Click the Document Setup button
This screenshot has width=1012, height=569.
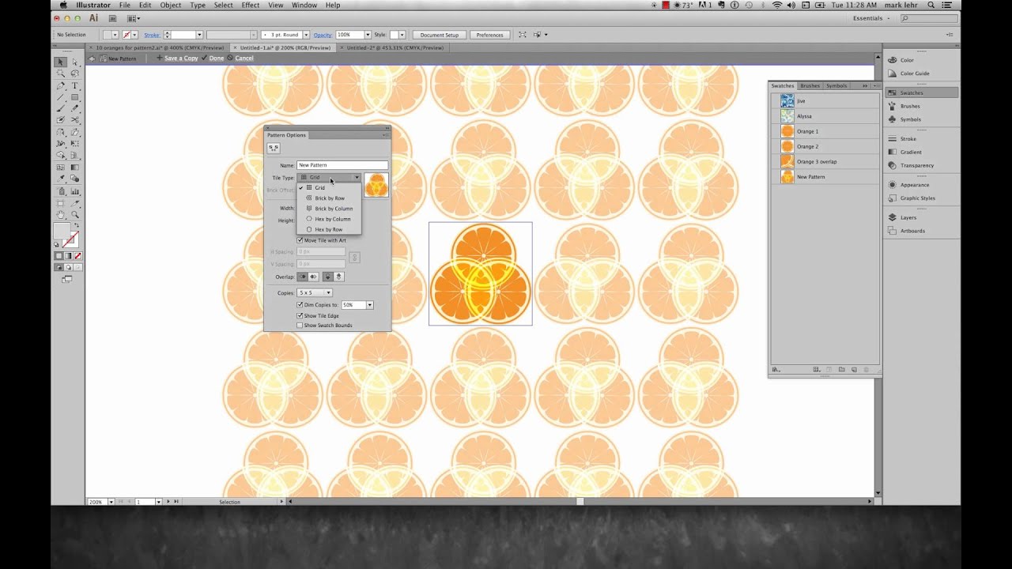pyautogui.click(x=440, y=35)
